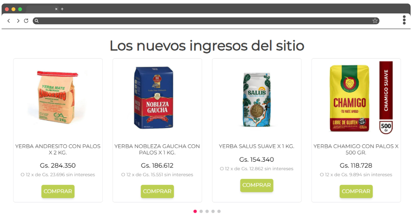Select the third carousel dot

point(207,211)
